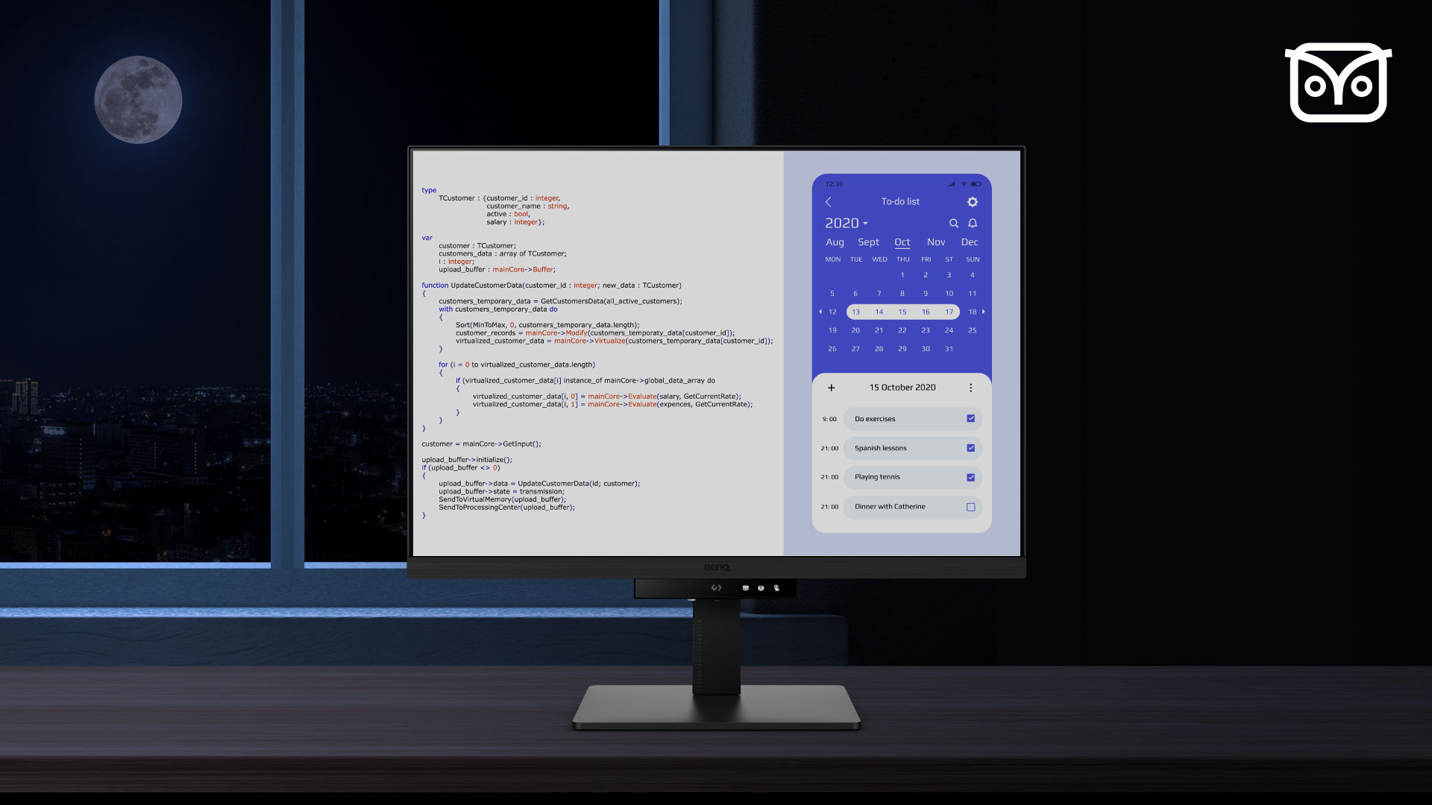Select calendar date 17 in October
This screenshot has width=1432, height=805.
(x=948, y=312)
